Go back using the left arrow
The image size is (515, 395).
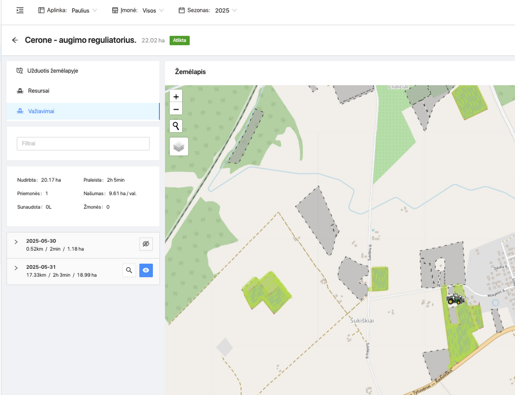(15, 40)
